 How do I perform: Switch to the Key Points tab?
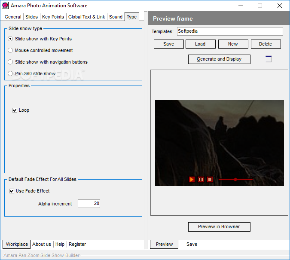(53, 17)
